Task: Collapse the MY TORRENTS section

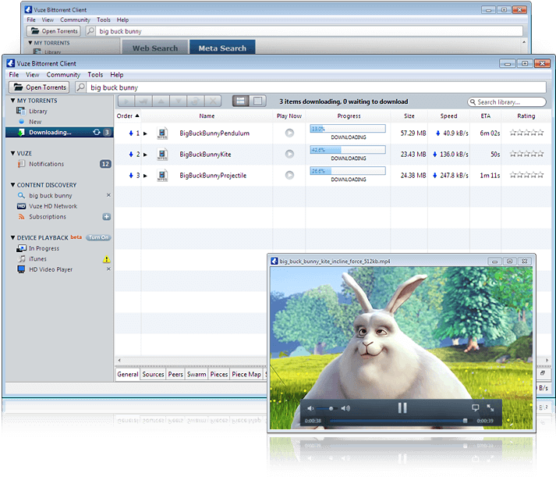Action: coord(12,101)
